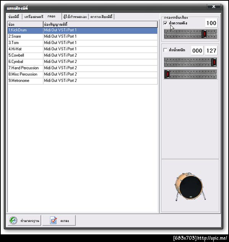Toggle the ค่าความดัง checkbox
The height and width of the screenshot is (242, 229).
point(165,23)
